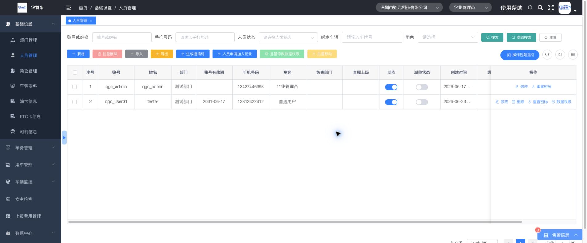587x243 pixels.
Task: Click 数据权限 for qgc_user01 row
Action: [561, 102]
